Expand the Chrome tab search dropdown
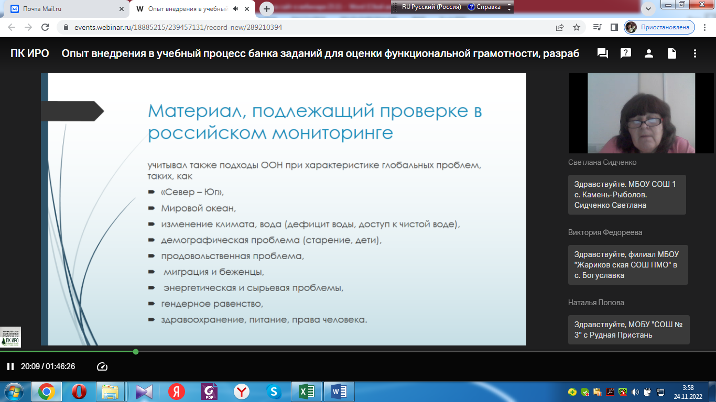The height and width of the screenshot is (402, 716). click(648, 9)
